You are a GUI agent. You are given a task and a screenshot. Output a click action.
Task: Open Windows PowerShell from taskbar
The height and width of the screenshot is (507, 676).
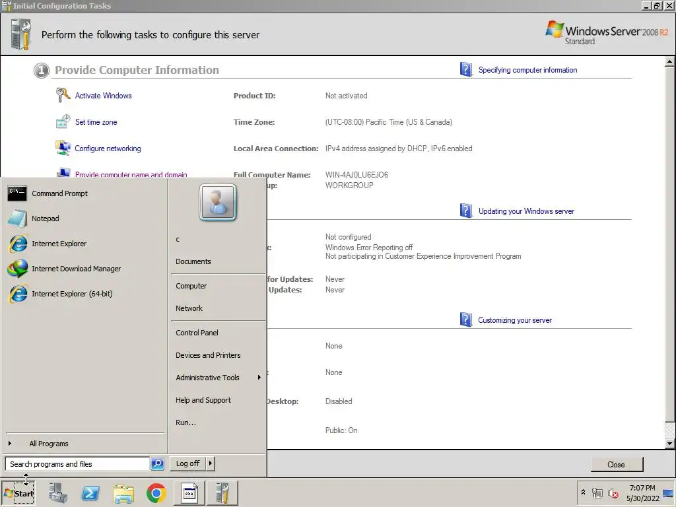[90, 493]
